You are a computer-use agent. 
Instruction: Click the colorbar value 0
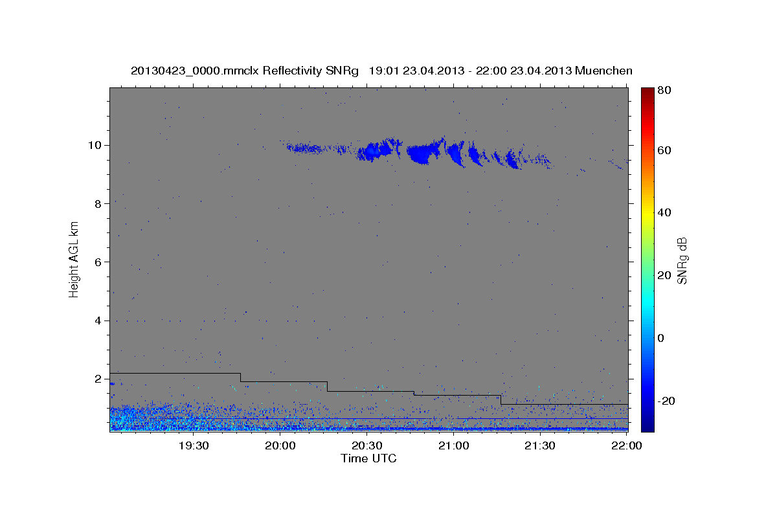pyautogui.click(x=661, y=338)
